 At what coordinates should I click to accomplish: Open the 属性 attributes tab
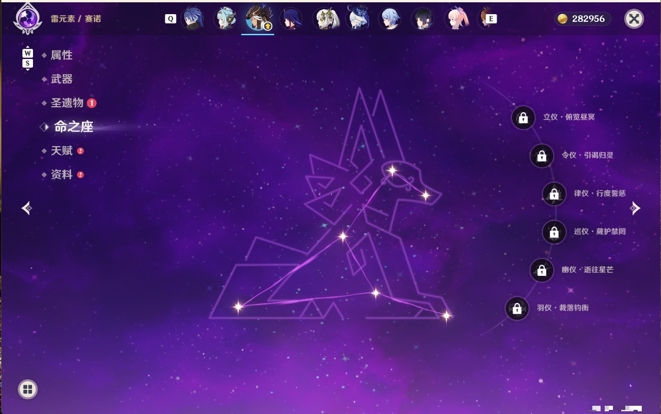[x=61, y=55]
